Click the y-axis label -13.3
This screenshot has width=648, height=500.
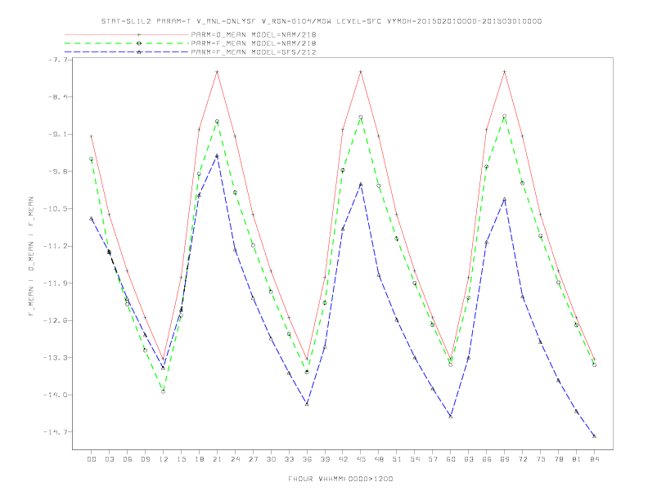tap(56, 357)
